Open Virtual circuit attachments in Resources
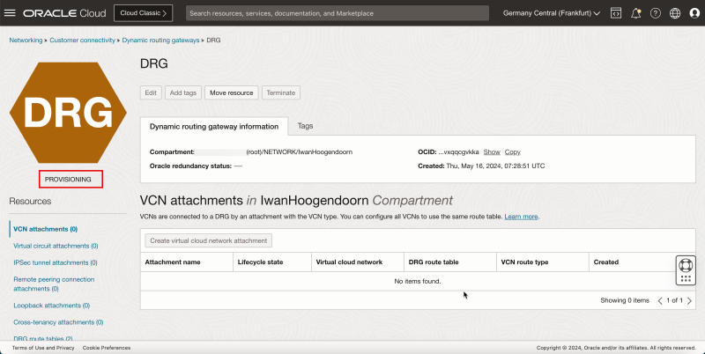 point(56,246)
